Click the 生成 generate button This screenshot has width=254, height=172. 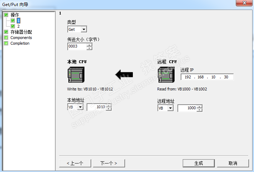click(198, 163)
